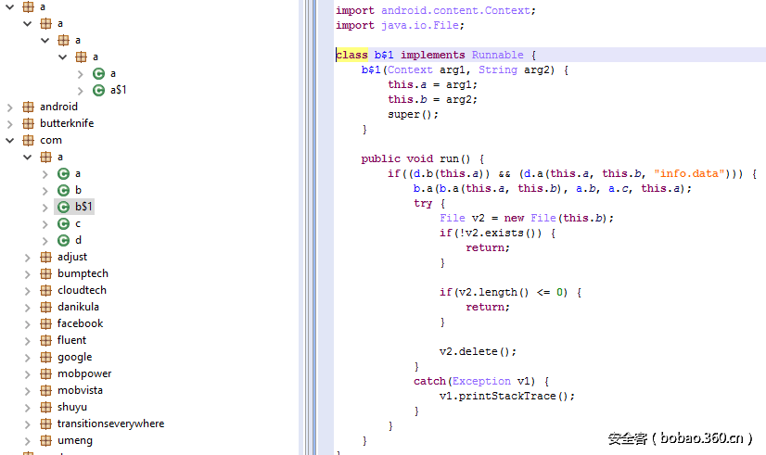This screenshot has height=455, width=766.
Task: Select transitionseverywhere in the package tree
Action: [x=110, y=423]
